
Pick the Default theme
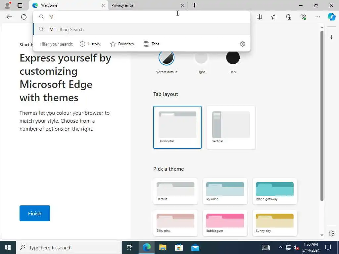[175, 191]
